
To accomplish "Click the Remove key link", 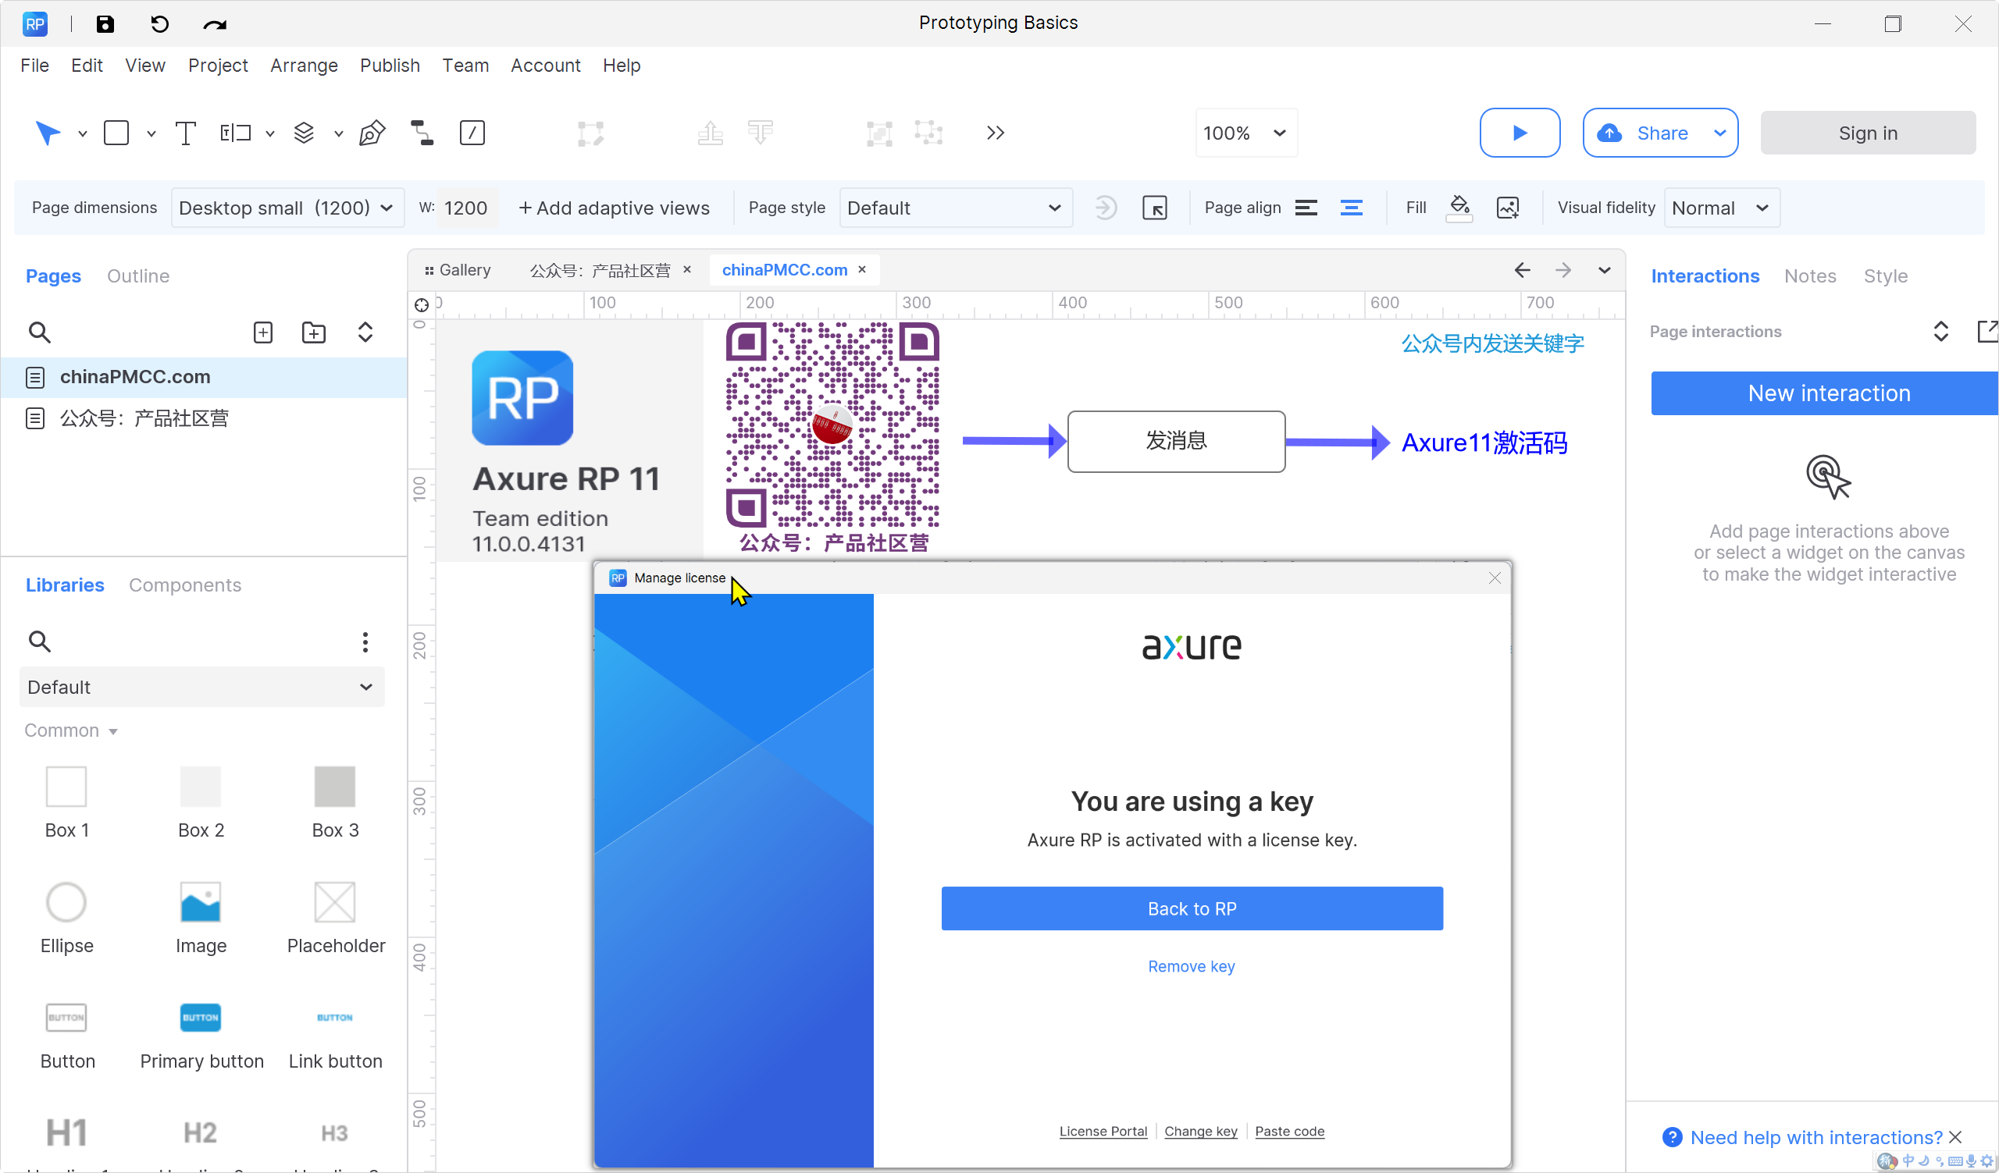I will pos(1191,966).
